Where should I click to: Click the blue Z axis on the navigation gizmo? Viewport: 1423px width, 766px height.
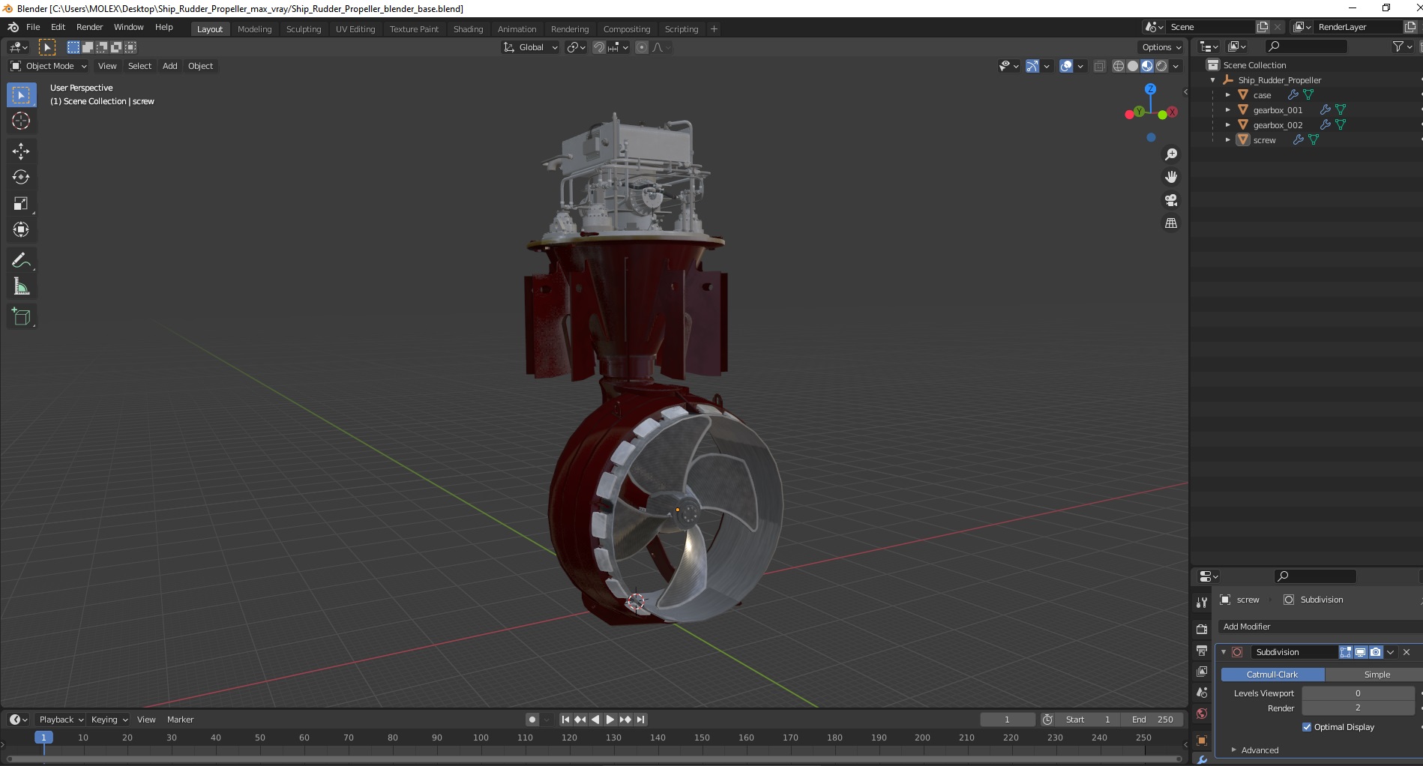(x=1150, y=88)
